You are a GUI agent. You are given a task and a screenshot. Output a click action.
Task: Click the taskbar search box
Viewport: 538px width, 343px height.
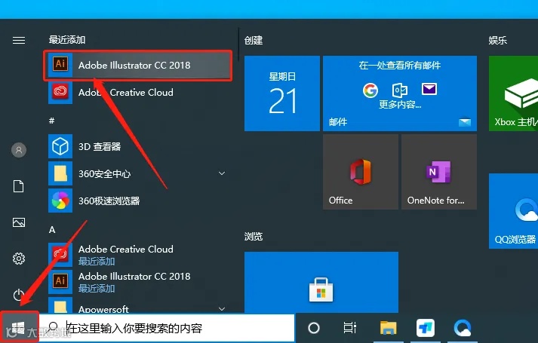[167, 328]
